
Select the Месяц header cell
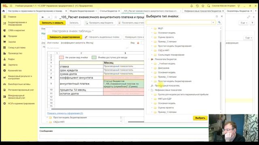click(x=123, y=63)
